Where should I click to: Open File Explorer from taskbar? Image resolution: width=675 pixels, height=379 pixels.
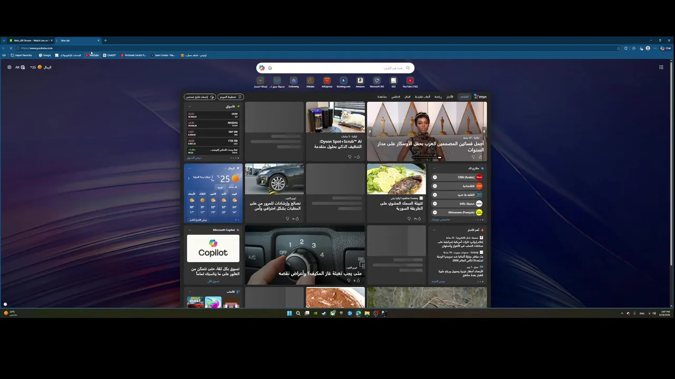pos(367,313)
